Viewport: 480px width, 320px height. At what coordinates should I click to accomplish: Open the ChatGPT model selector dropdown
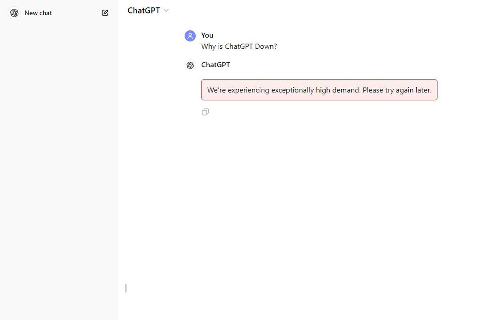(x=148, y=11)
